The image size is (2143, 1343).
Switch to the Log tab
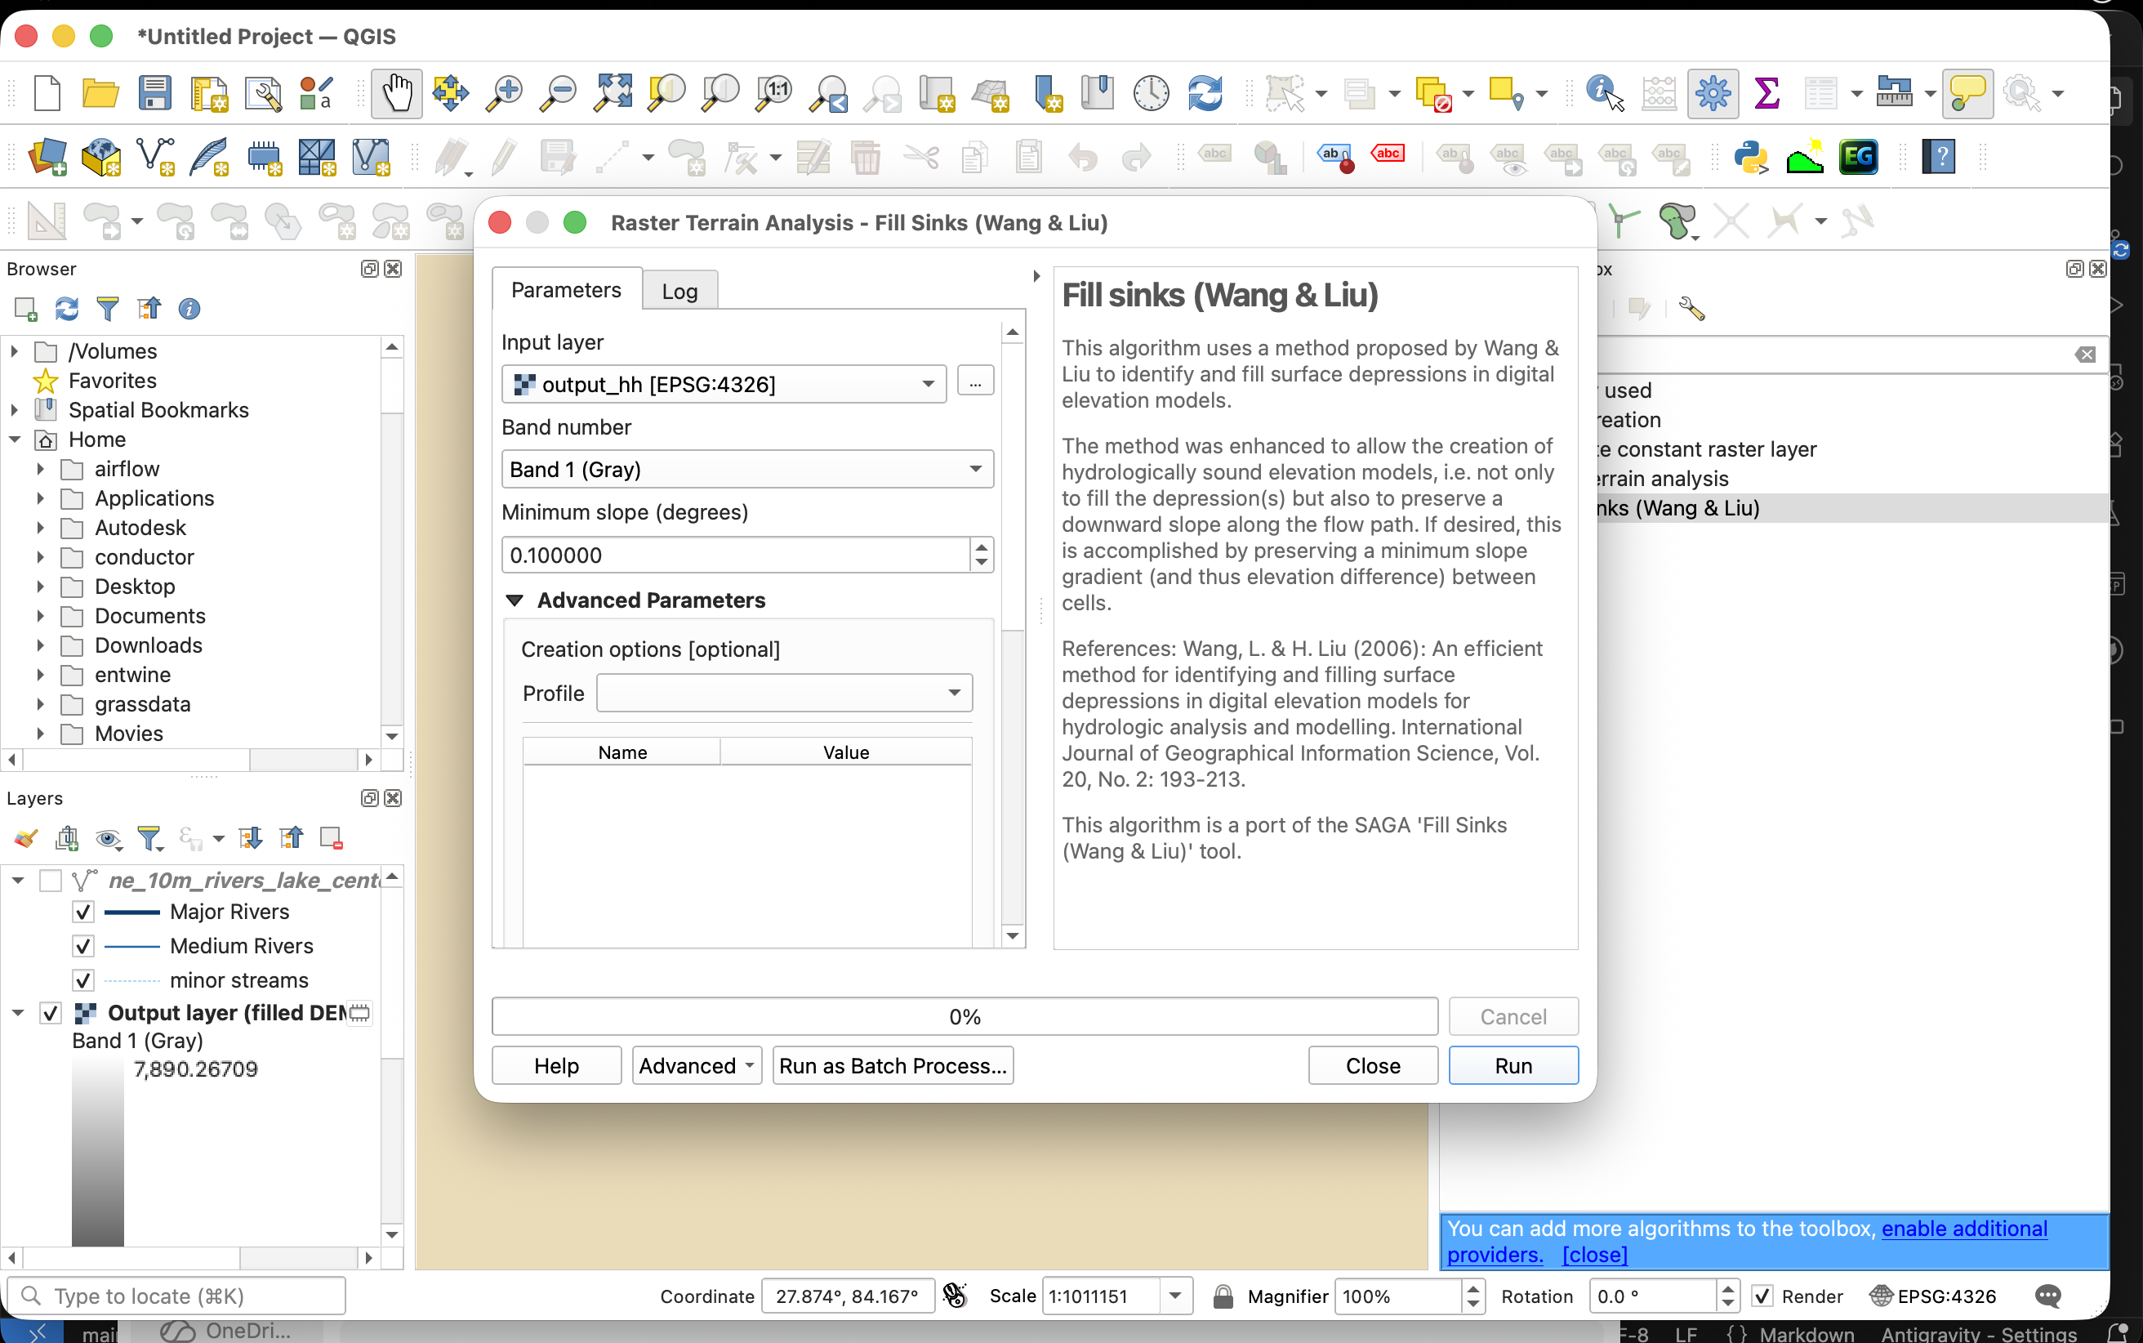click(679, 292)
